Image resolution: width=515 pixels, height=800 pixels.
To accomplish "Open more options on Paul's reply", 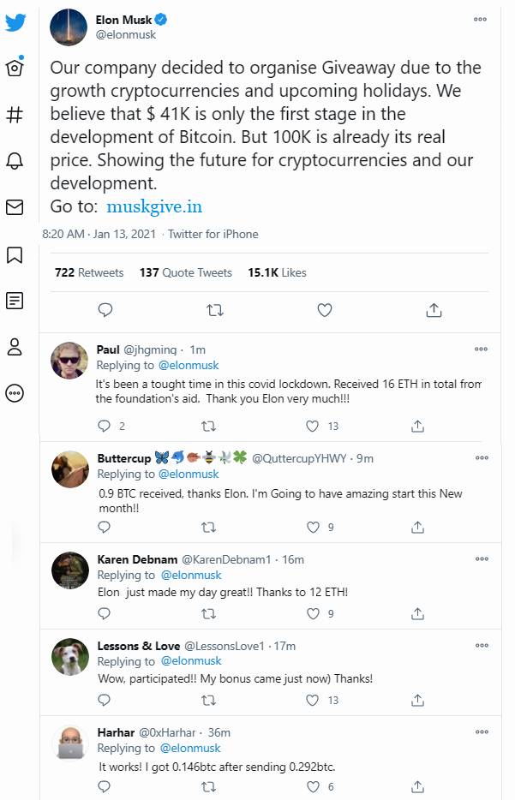I will pos(481,349).
